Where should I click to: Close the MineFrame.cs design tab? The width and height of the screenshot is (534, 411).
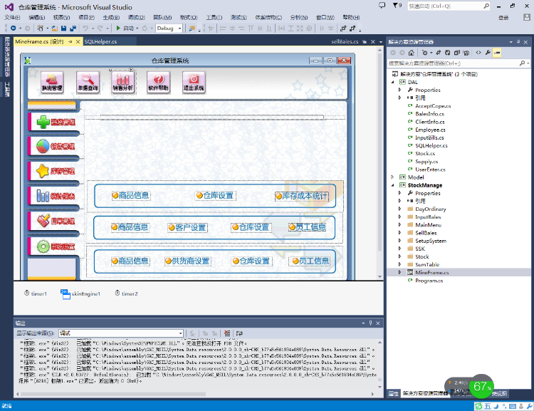click(x=78, y=41)
